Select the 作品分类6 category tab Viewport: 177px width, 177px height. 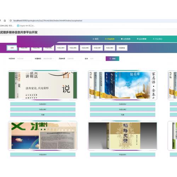pos(85,48)
